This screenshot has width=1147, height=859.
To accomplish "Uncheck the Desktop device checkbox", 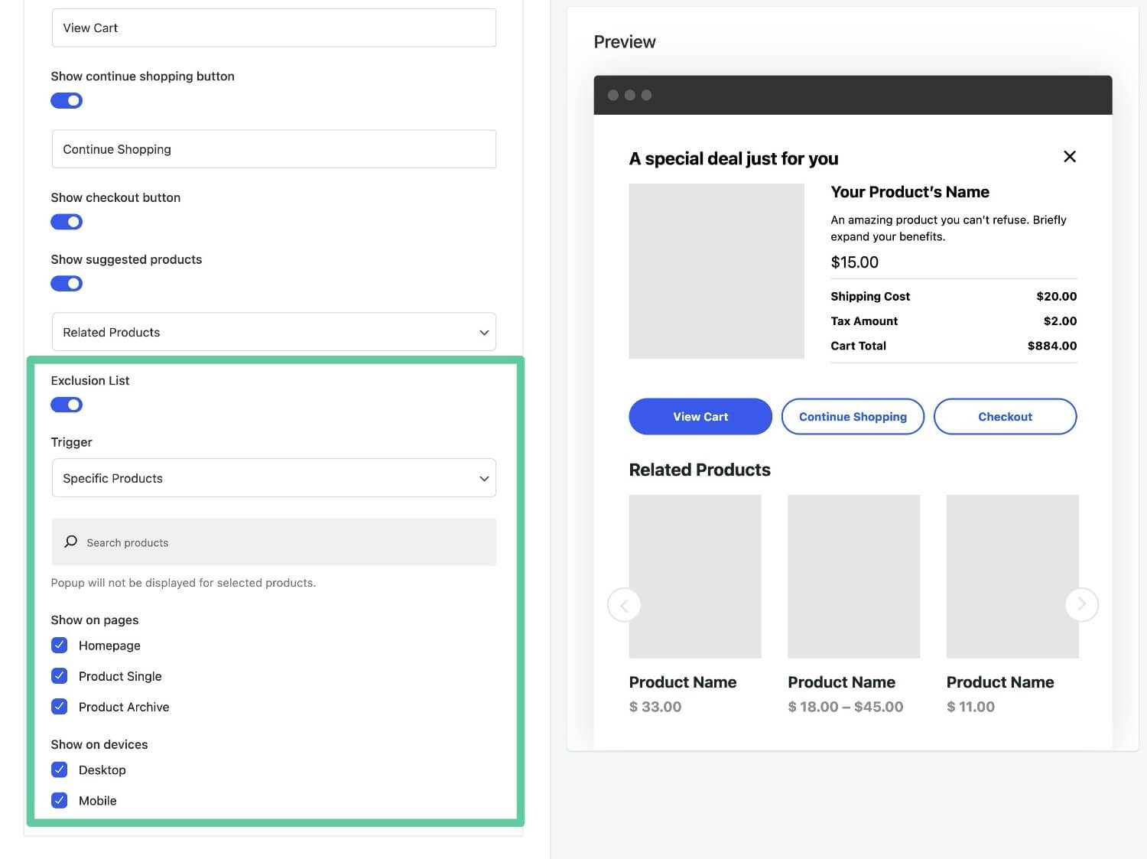I will [60, 770].
